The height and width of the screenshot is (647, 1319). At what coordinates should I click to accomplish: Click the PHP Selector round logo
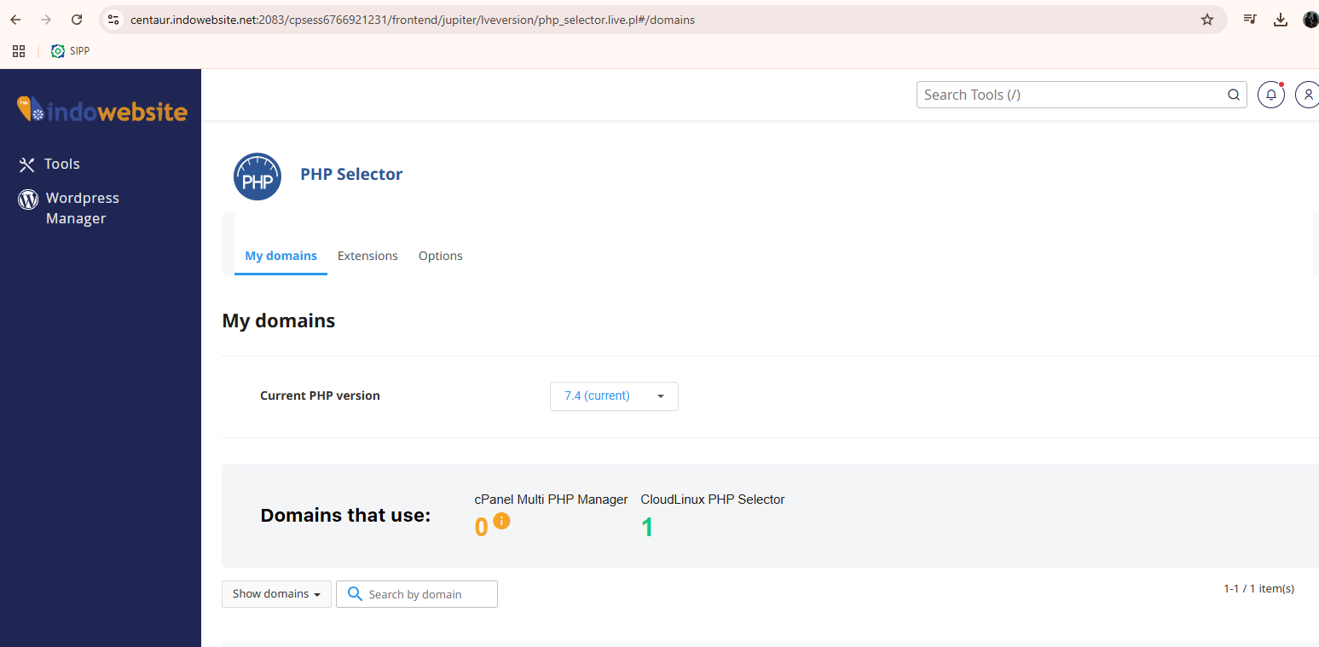click(x=257, y=177)
